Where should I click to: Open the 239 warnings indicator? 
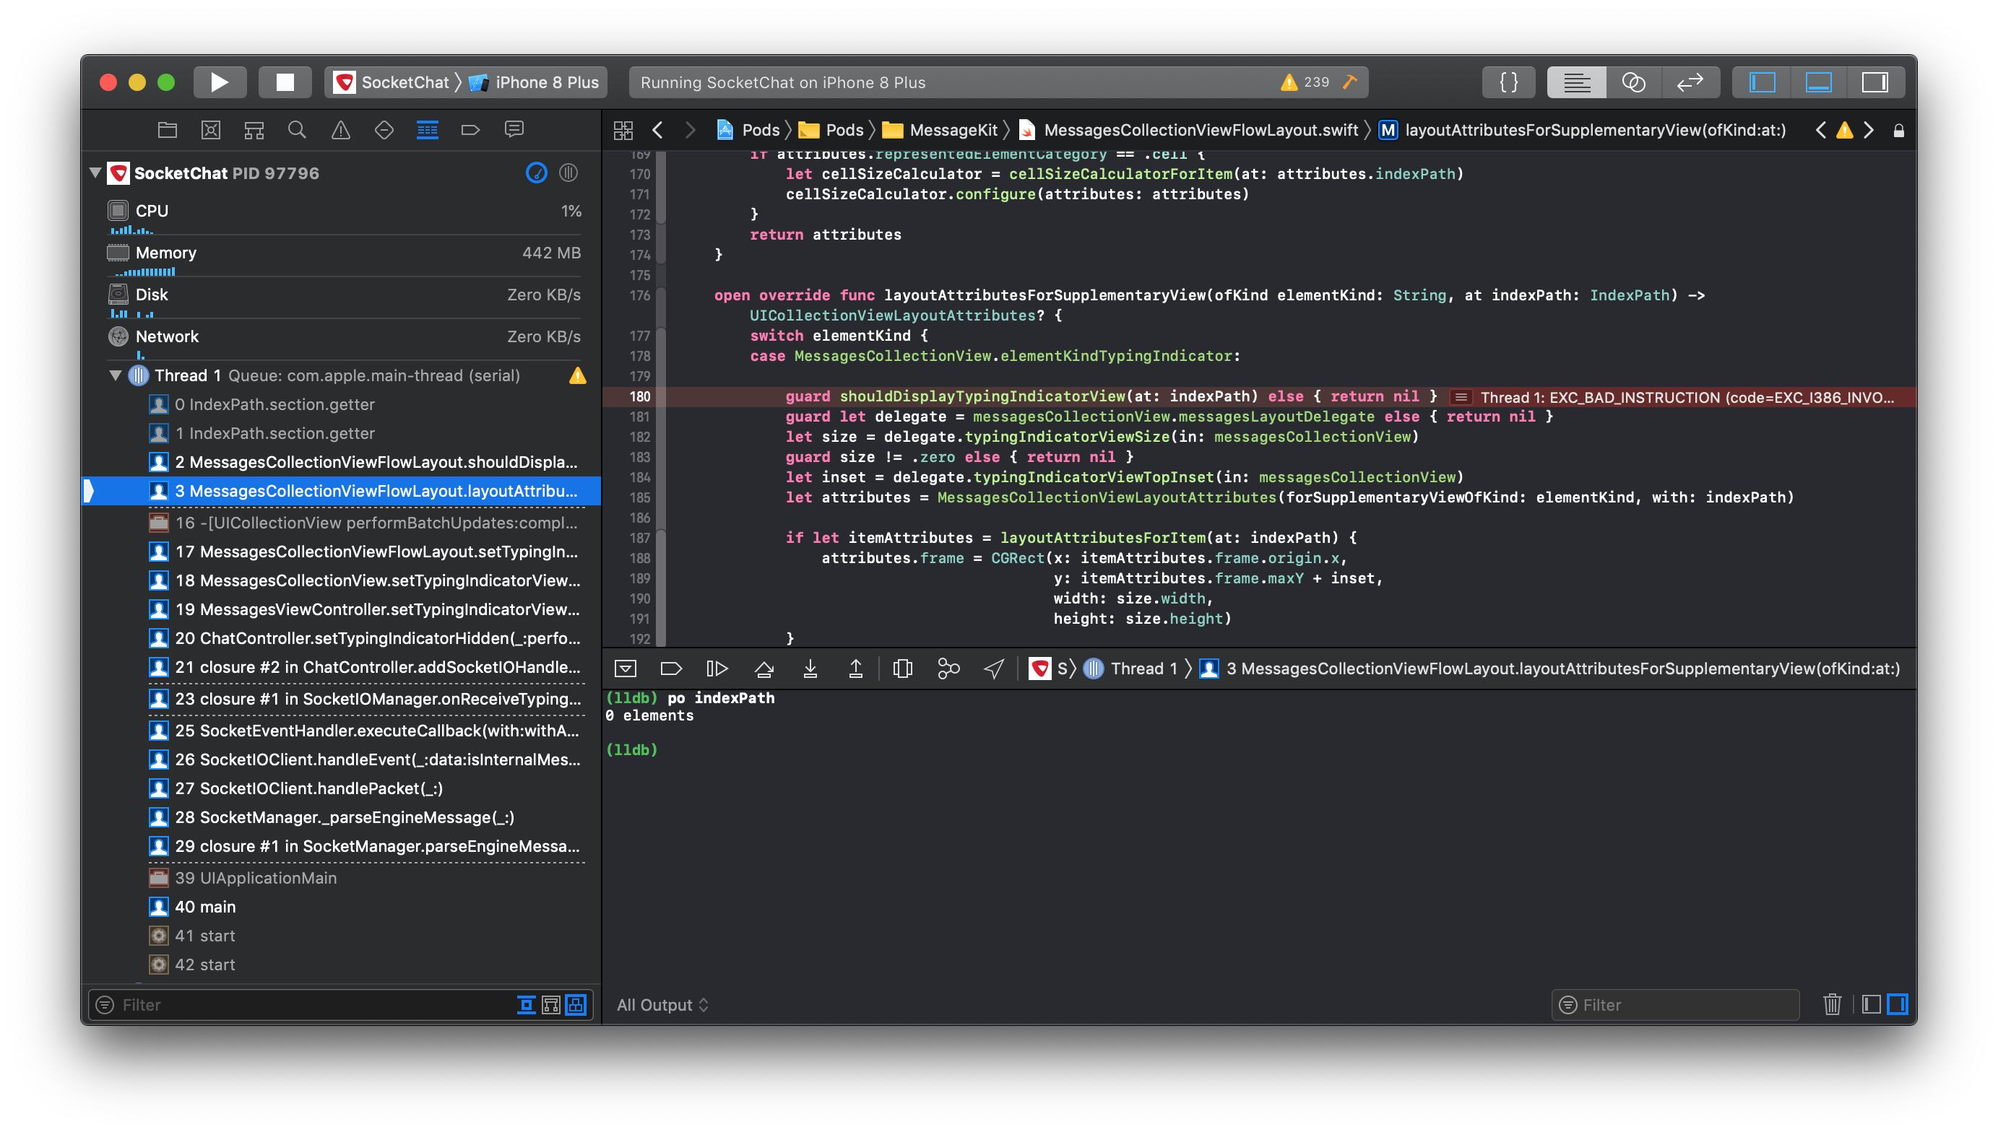click(1305, 82)
